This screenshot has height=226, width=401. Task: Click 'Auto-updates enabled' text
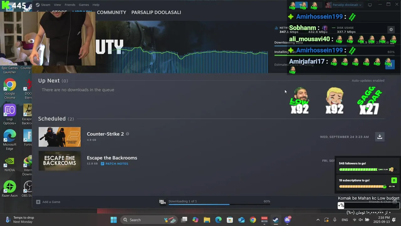[368, 81]
